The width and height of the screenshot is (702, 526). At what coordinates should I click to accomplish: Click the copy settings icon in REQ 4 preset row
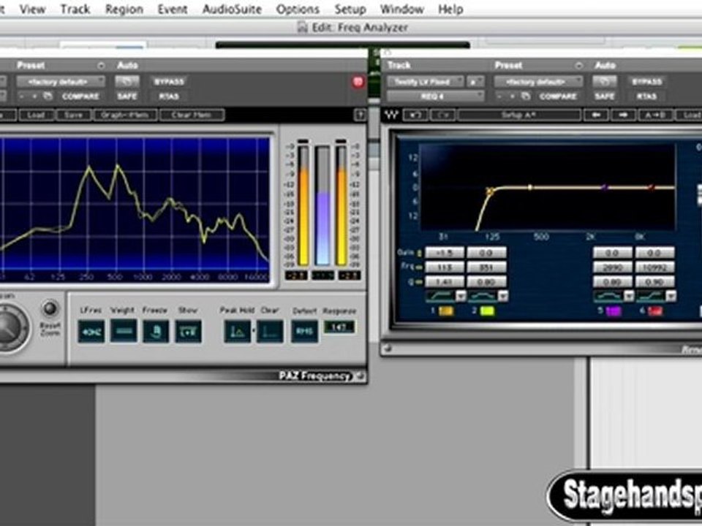coord(526,96)
